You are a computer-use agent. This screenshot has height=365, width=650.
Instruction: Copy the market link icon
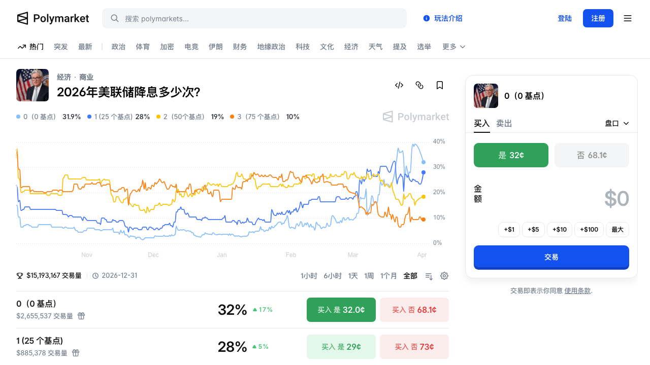tap(419, 85)
